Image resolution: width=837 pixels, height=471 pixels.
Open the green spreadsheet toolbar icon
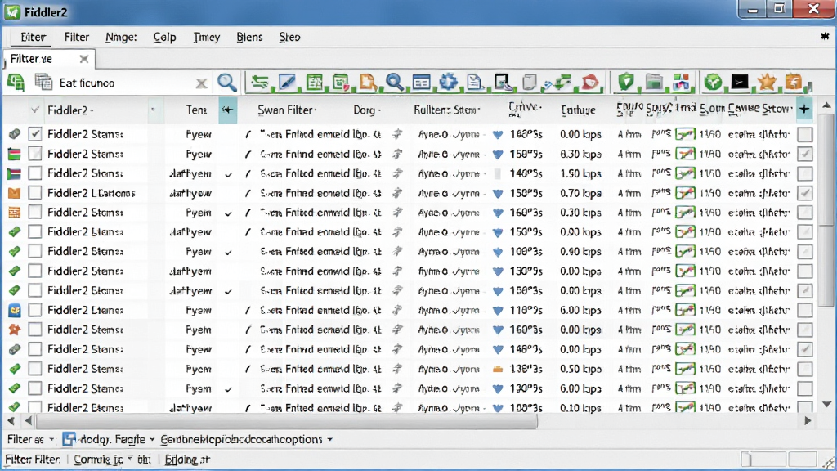click(x=315, y=83)
